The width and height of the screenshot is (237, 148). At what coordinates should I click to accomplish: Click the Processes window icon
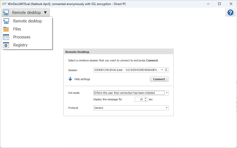click(6, 37)
